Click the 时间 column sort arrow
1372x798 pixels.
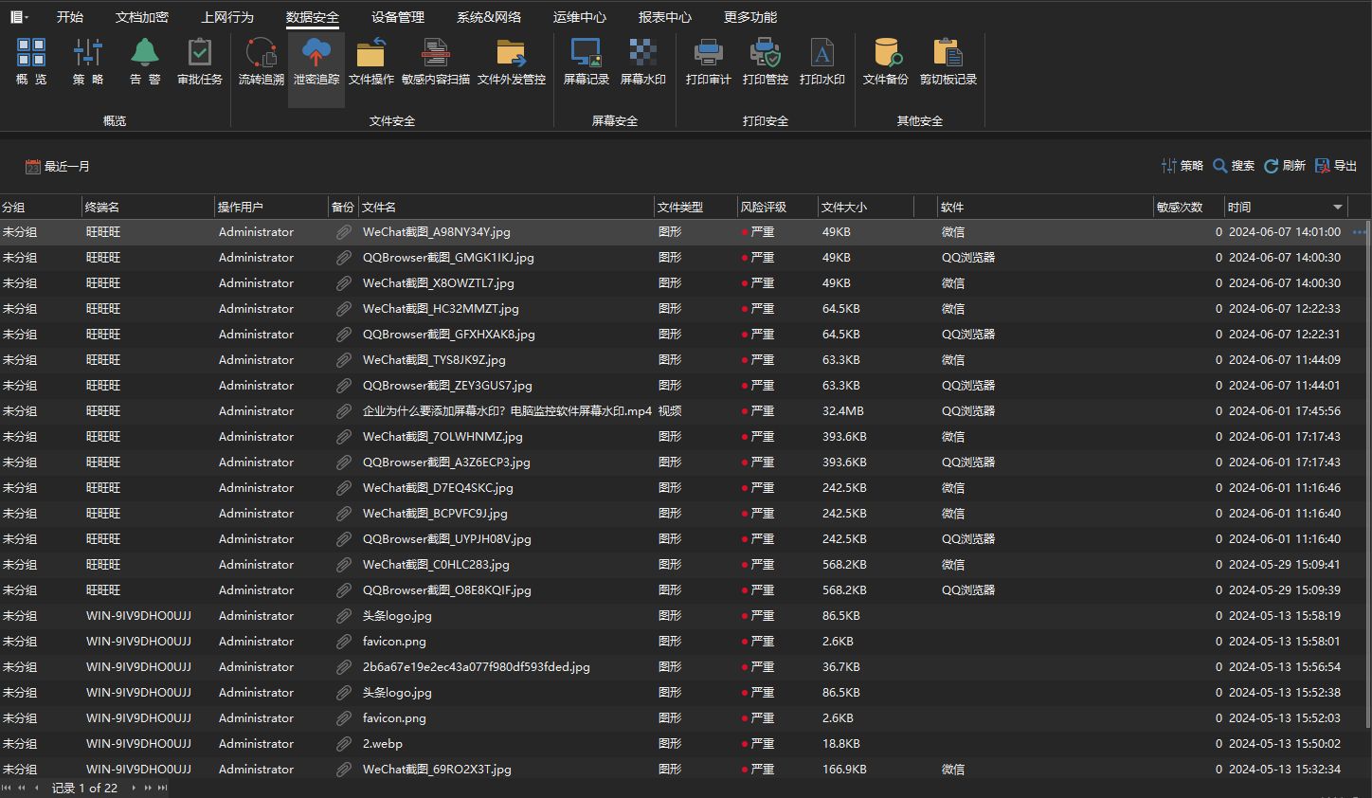(x=1338, y=207)
